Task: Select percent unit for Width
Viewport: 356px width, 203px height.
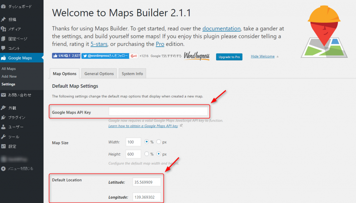Action: [x=147, y=142]
